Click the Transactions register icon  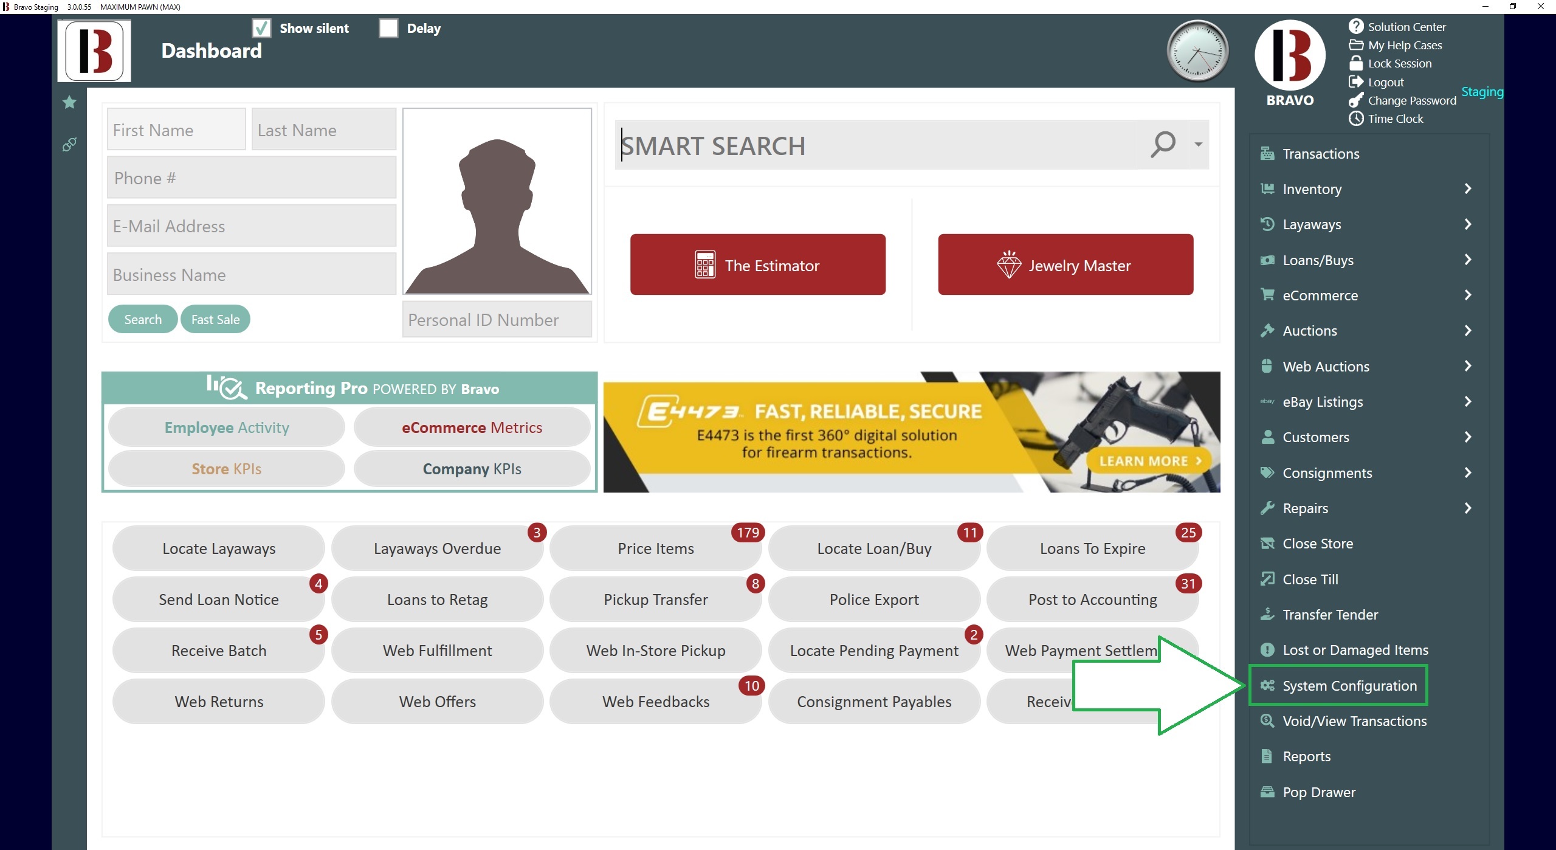(1267, 153)
